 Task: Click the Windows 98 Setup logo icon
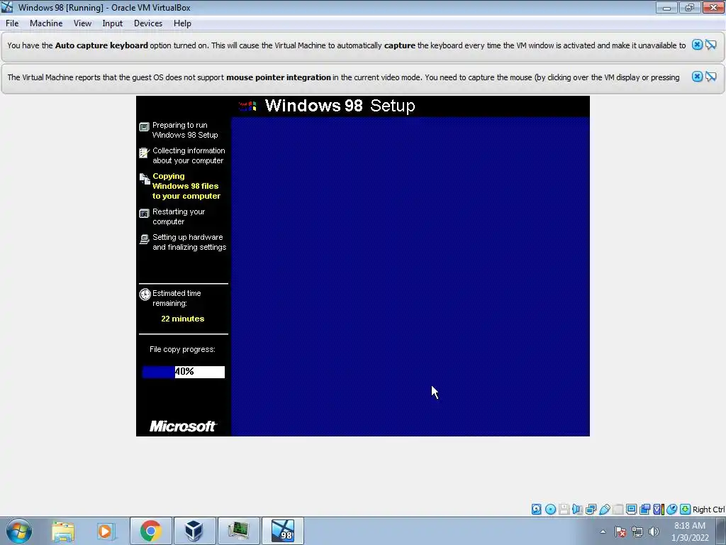[x=247, y=106]
